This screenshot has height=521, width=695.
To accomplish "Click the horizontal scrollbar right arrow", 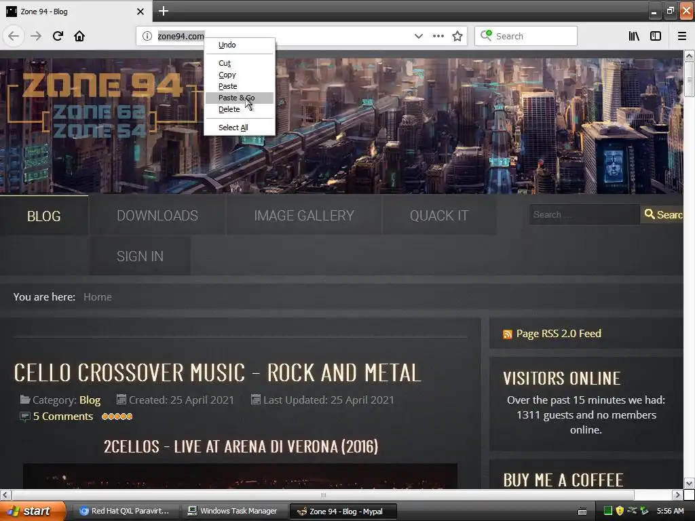I will [677, 495].
